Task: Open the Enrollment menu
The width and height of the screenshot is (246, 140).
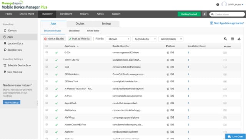Action: click(66, 14)
